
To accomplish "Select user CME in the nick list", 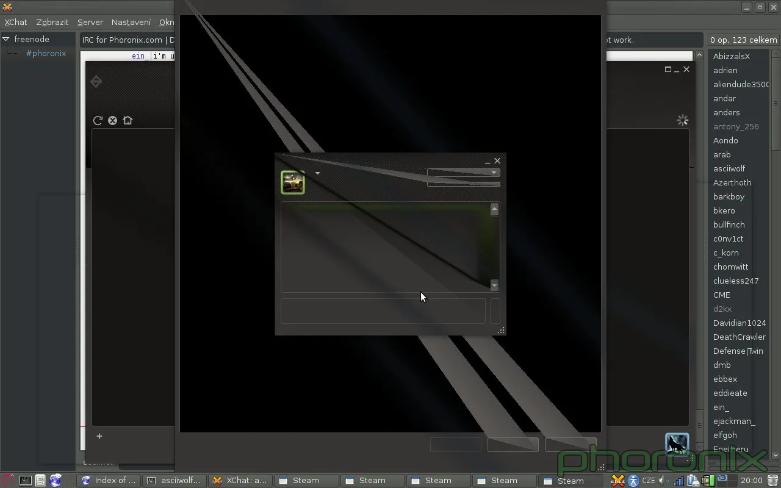I will [722, 295].
